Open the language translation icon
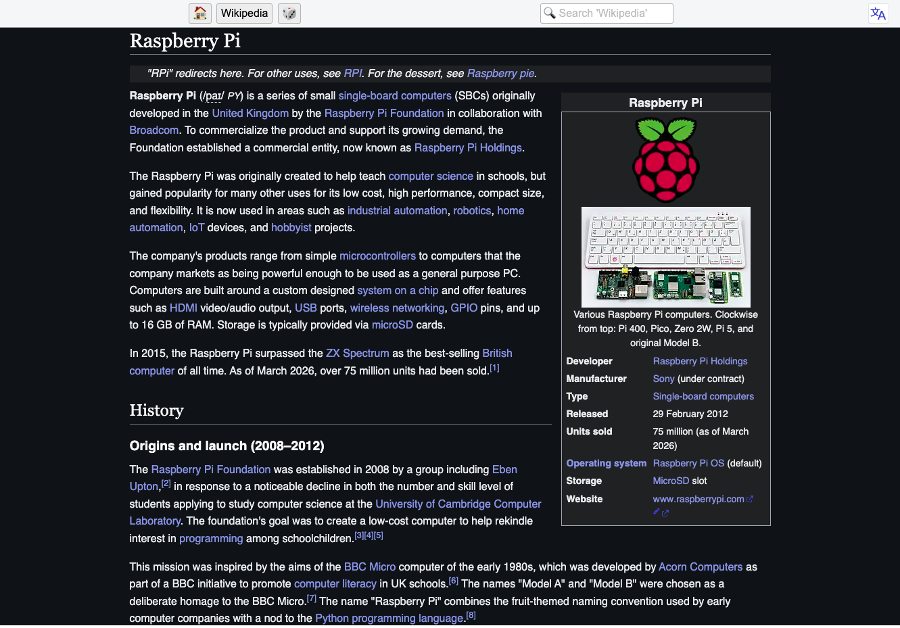 pos(878,14)
